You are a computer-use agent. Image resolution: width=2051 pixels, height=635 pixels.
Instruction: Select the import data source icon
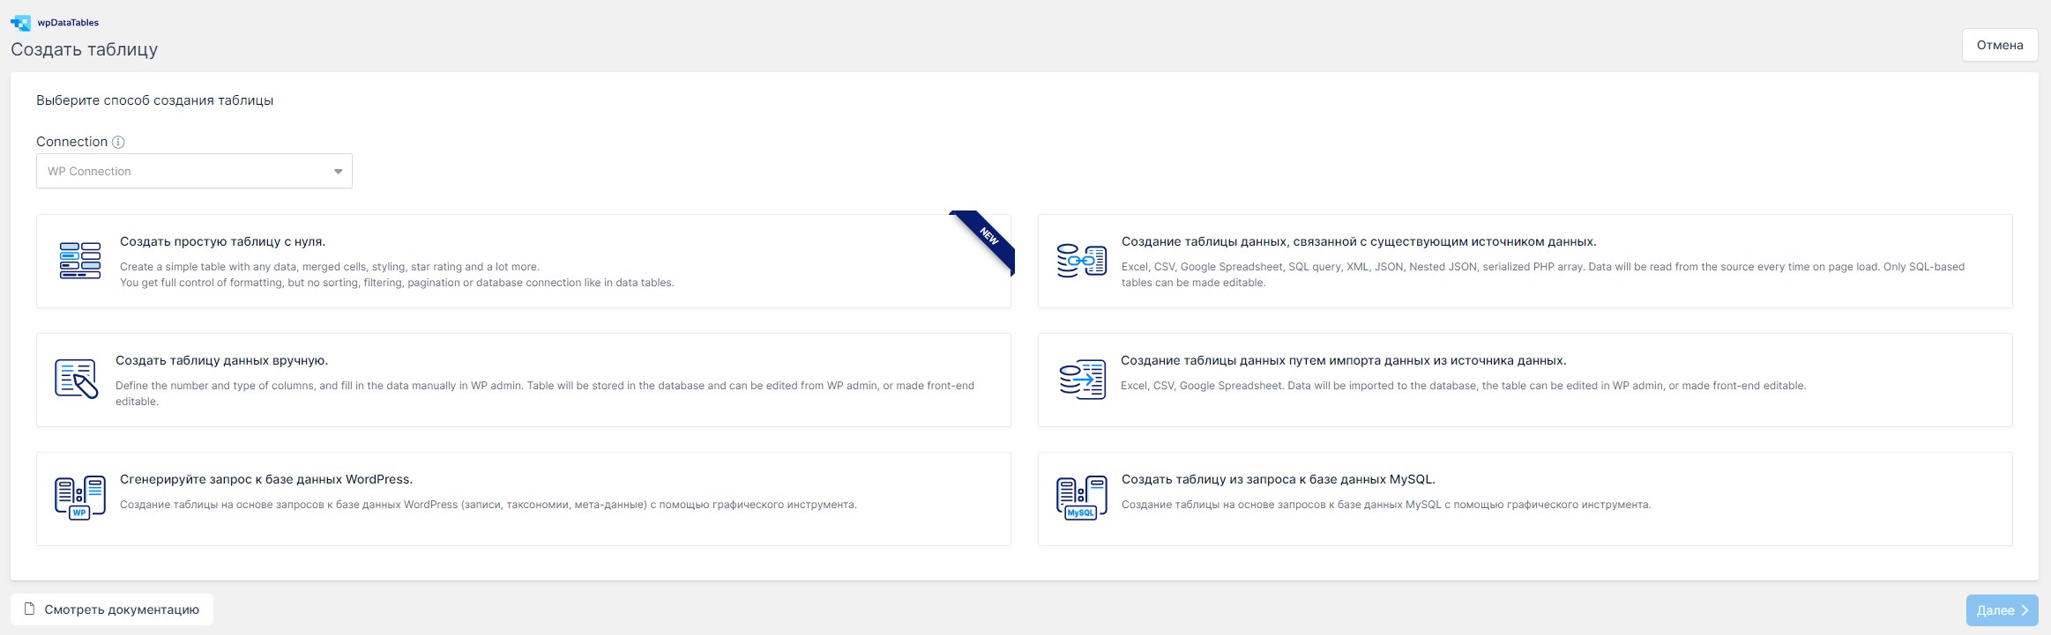[x=1081, y=380]
